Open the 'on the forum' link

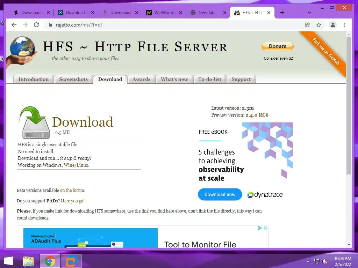[72, 190]
